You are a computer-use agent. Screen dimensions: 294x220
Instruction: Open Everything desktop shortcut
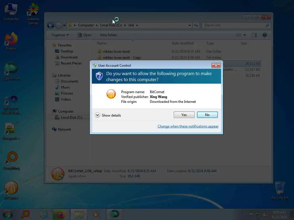click(x=11, y=161)
